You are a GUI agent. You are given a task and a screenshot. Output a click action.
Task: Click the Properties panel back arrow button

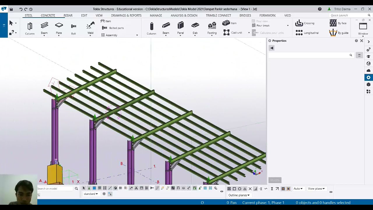point(272,48)
